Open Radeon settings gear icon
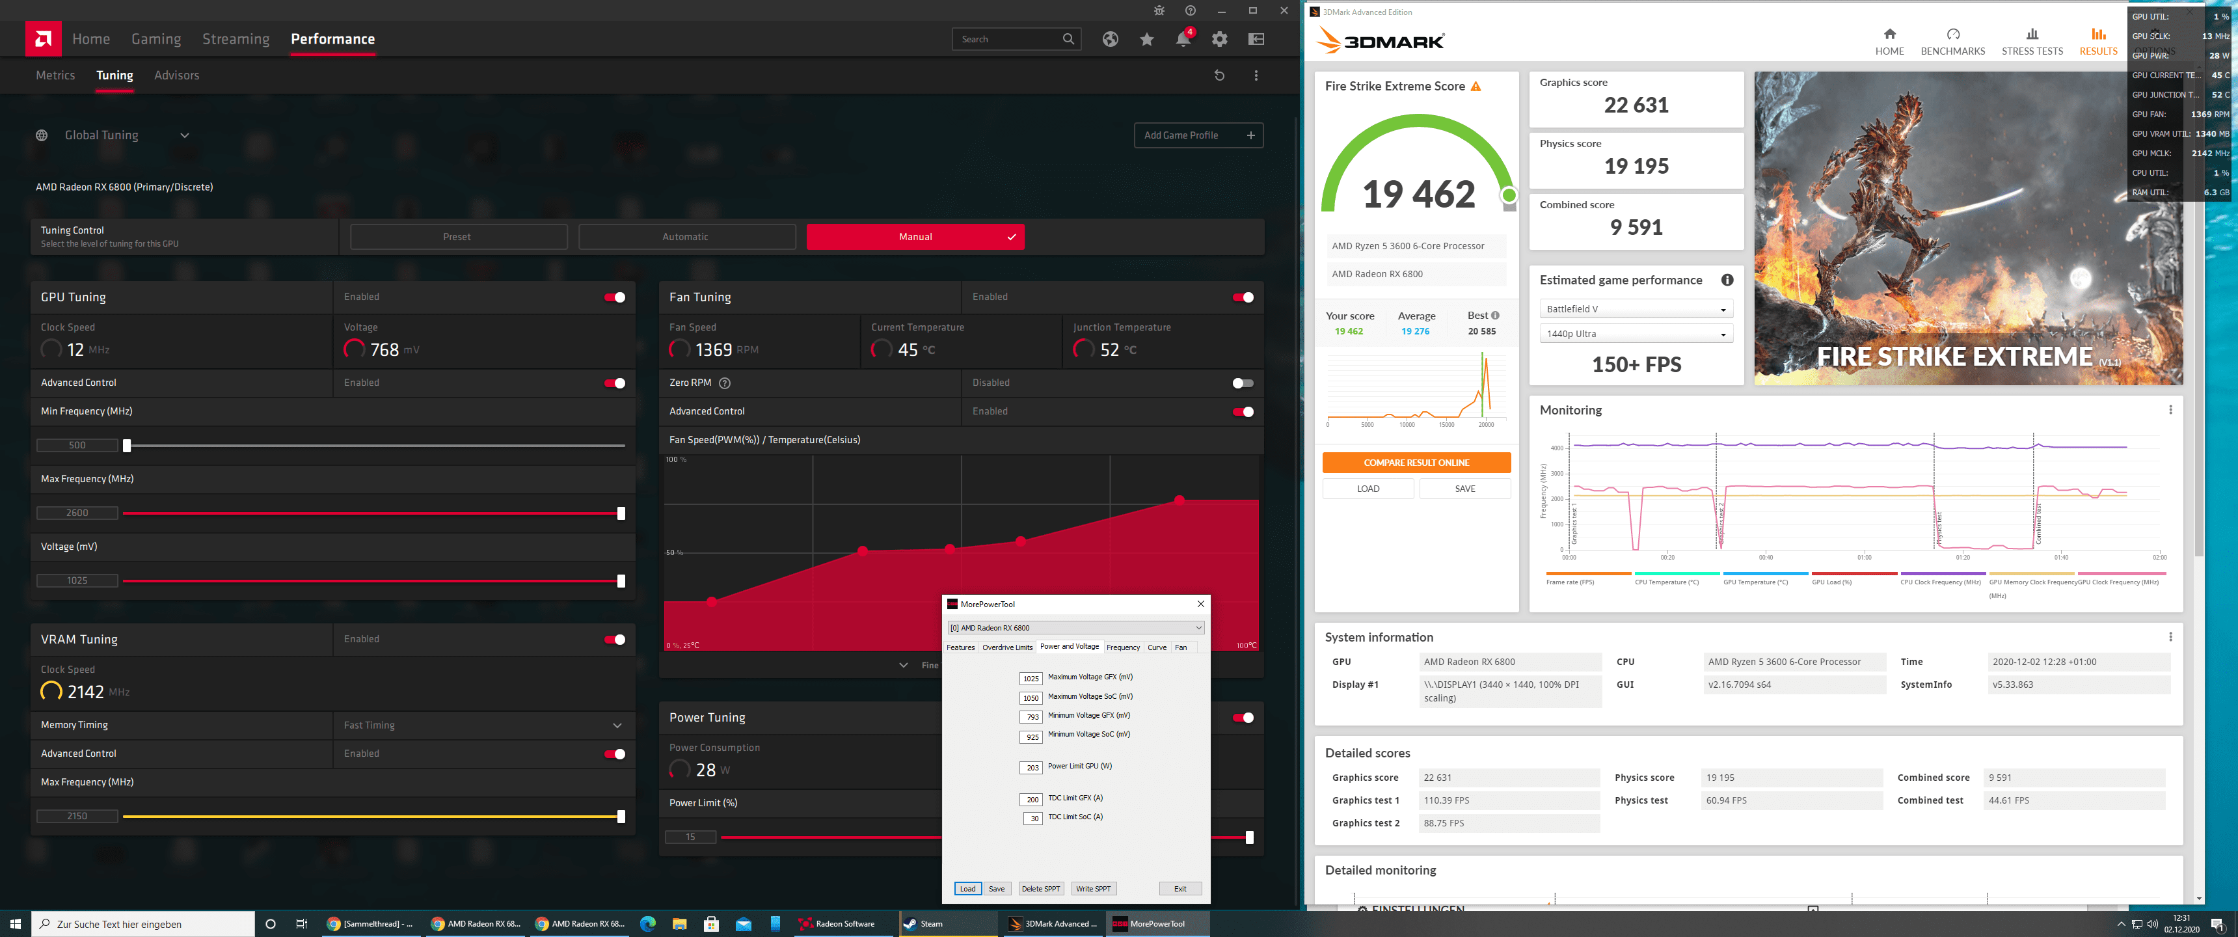2238x937 pixels. [1220, 39]
